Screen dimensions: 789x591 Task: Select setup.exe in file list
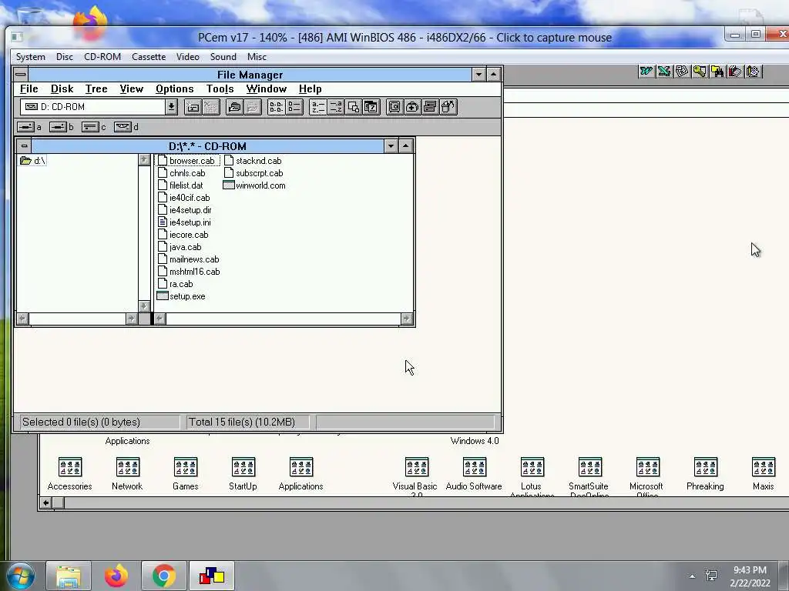(x=181, y=296)
